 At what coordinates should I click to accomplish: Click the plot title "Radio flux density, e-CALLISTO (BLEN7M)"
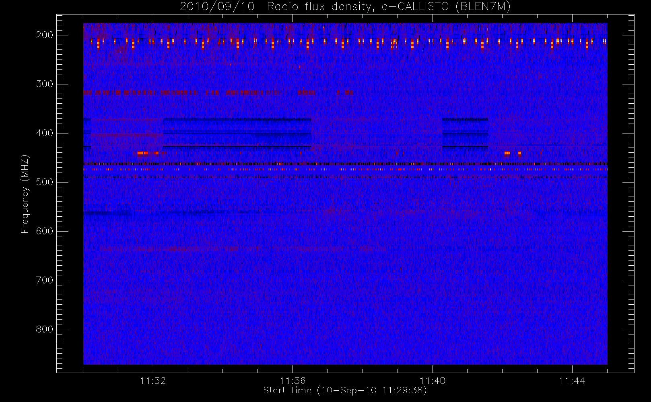pyautogui.click(x=389, y=7)
